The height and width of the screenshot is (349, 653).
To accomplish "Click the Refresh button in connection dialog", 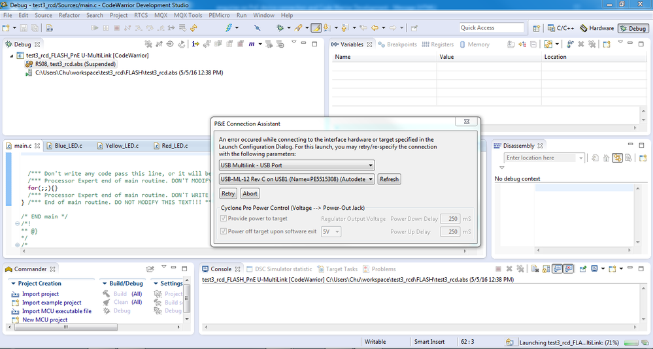I will [390, 179].
